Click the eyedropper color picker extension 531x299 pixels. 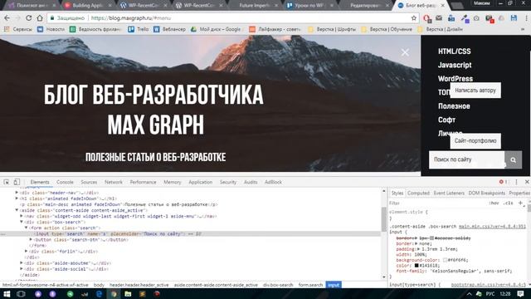[x=465, y=18]
